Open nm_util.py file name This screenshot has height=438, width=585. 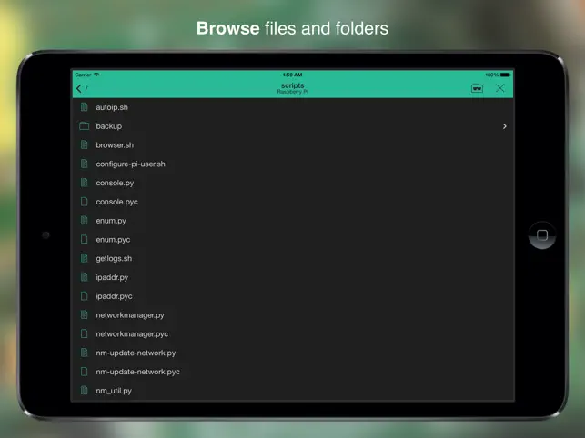[x=114, y=391]
